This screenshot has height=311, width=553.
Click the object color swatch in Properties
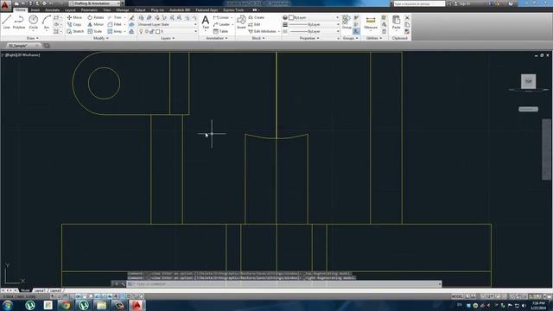coord(291,17)
